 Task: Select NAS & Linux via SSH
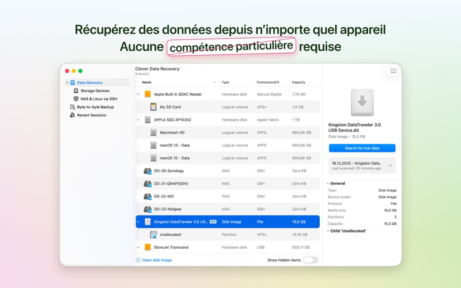pyautogui.click(x=99, y=98)
